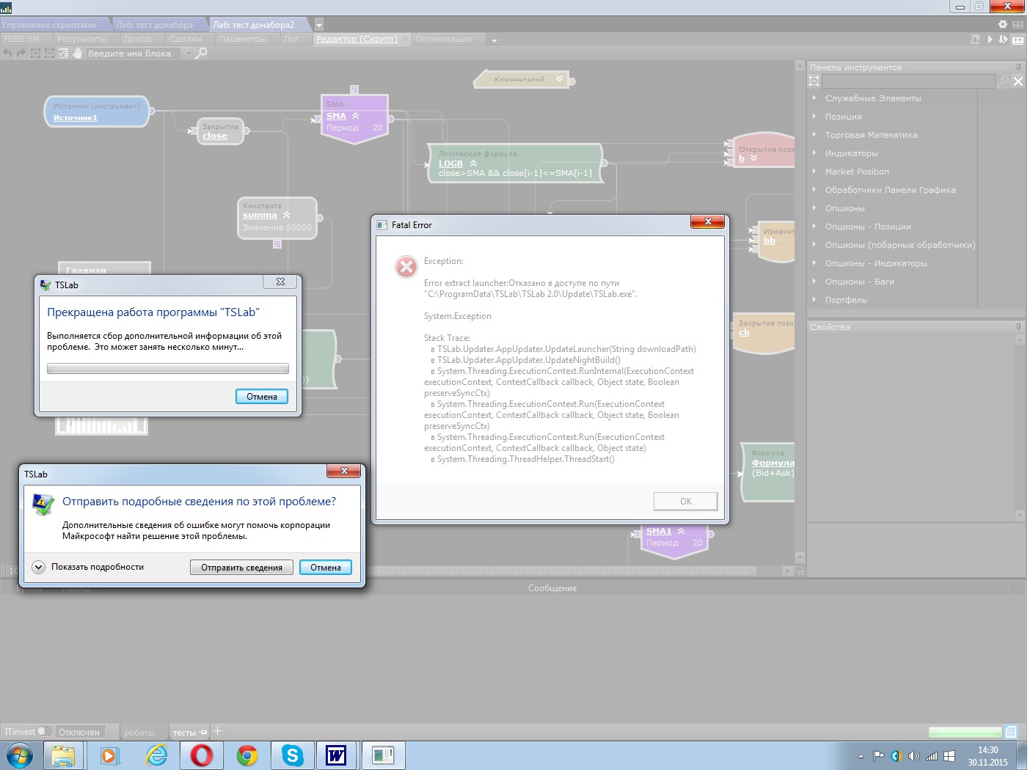Open the document tabs overflow dropdown
The width and height of the screenshot is (1030, 770).
coord(319,25)
